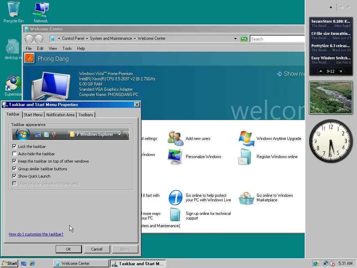
Task: Click the Computer Name PHONGDANG-PC text
Action: [109, 95]
